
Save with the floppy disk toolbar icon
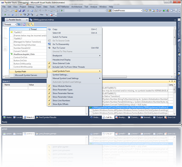20,11
